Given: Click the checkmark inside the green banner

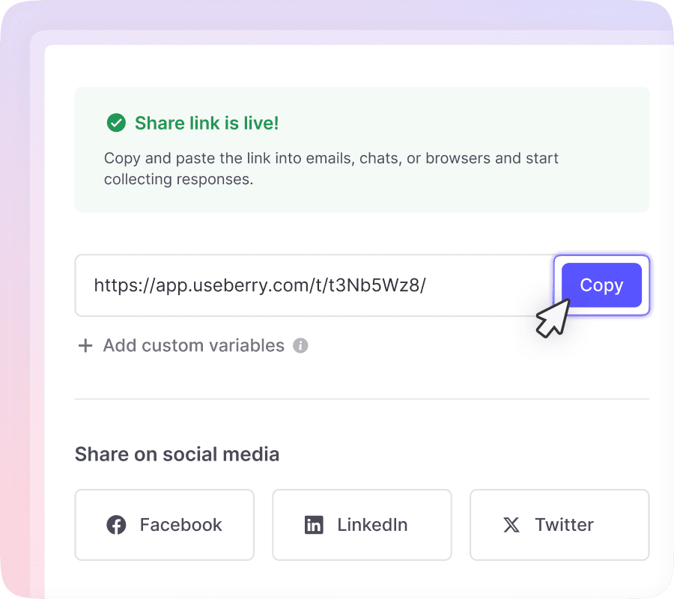Looking at the screenshot, I should pos(116,123).
